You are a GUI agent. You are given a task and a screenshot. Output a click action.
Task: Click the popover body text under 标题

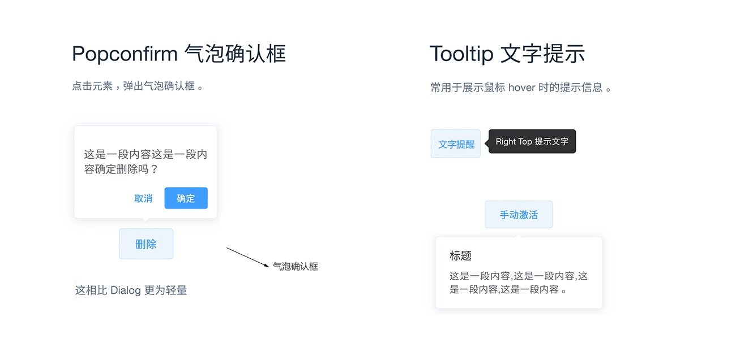click(x=518, y=282)
